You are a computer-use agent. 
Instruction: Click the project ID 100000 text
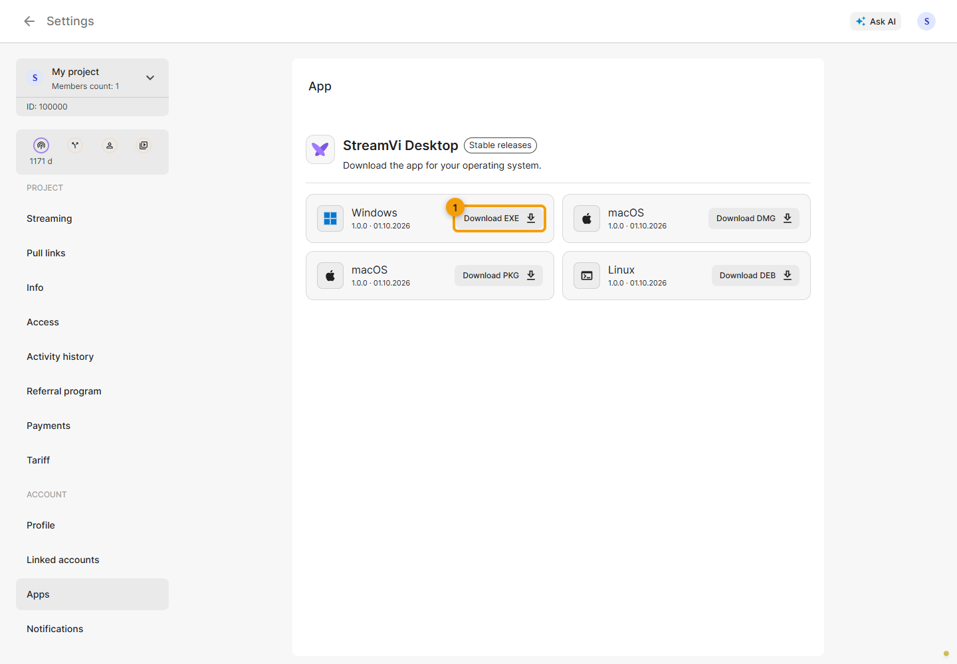pos(47,107)
